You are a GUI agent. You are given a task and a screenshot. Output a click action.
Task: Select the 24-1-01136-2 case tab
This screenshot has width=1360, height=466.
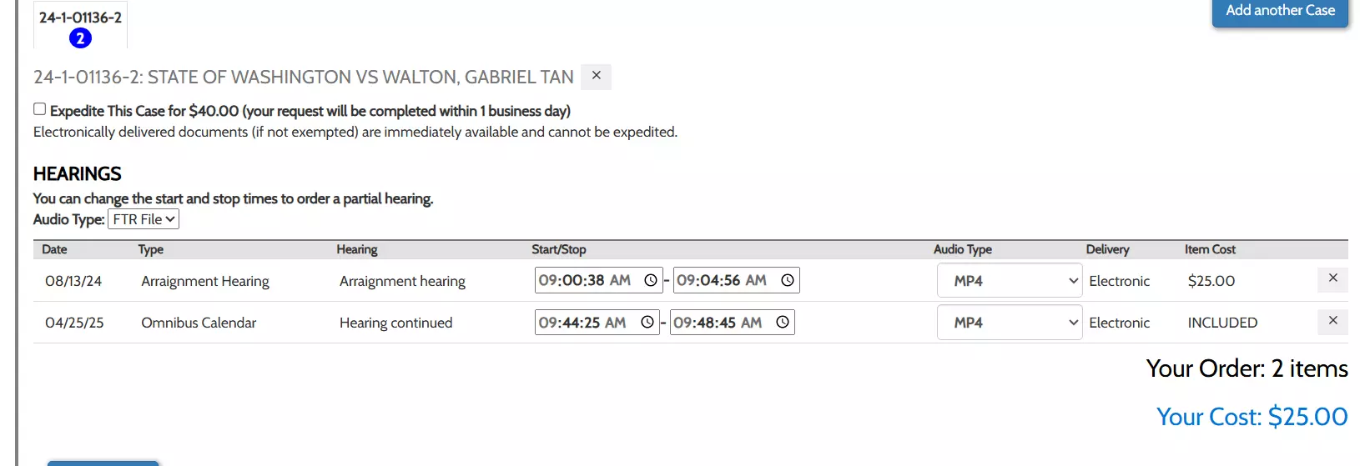(x=80, y=25)
